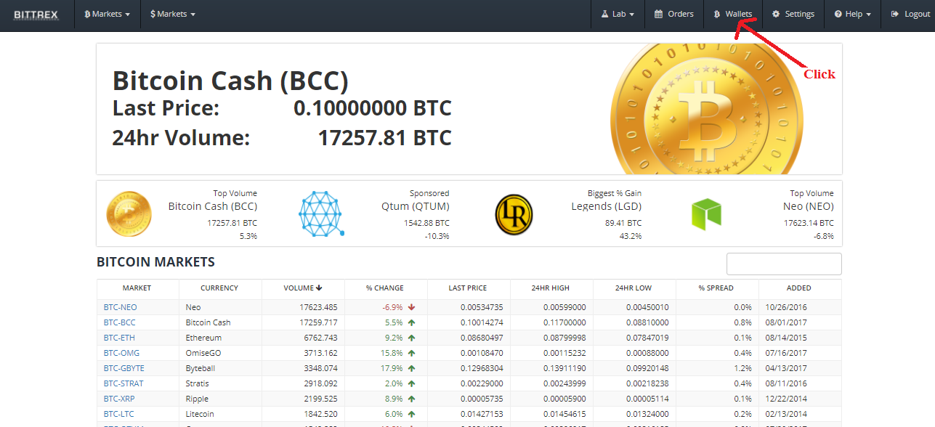This screenshot has width=935, height=427.
Task: Click the green up arrow in Byteball row
Action: point(412,368)
